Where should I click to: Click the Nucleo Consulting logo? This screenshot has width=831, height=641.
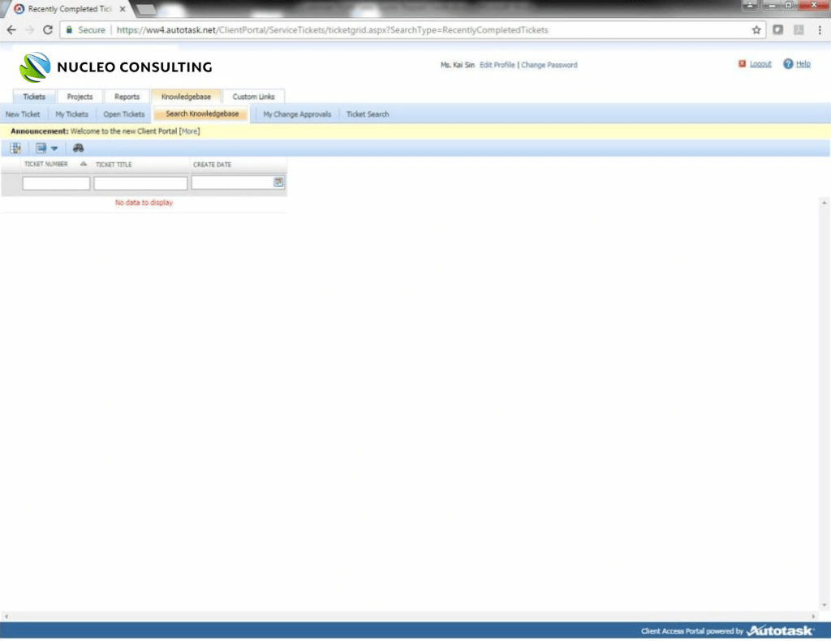click(x=115, y=67)
